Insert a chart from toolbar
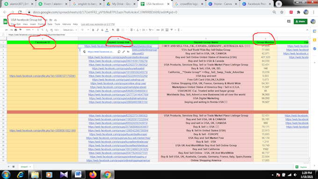Image resolution: width=318 pixels, height=179 pixels. (167, 30)
